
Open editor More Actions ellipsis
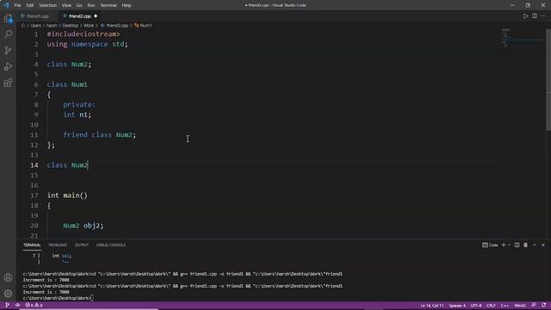[x=543, y=16]
